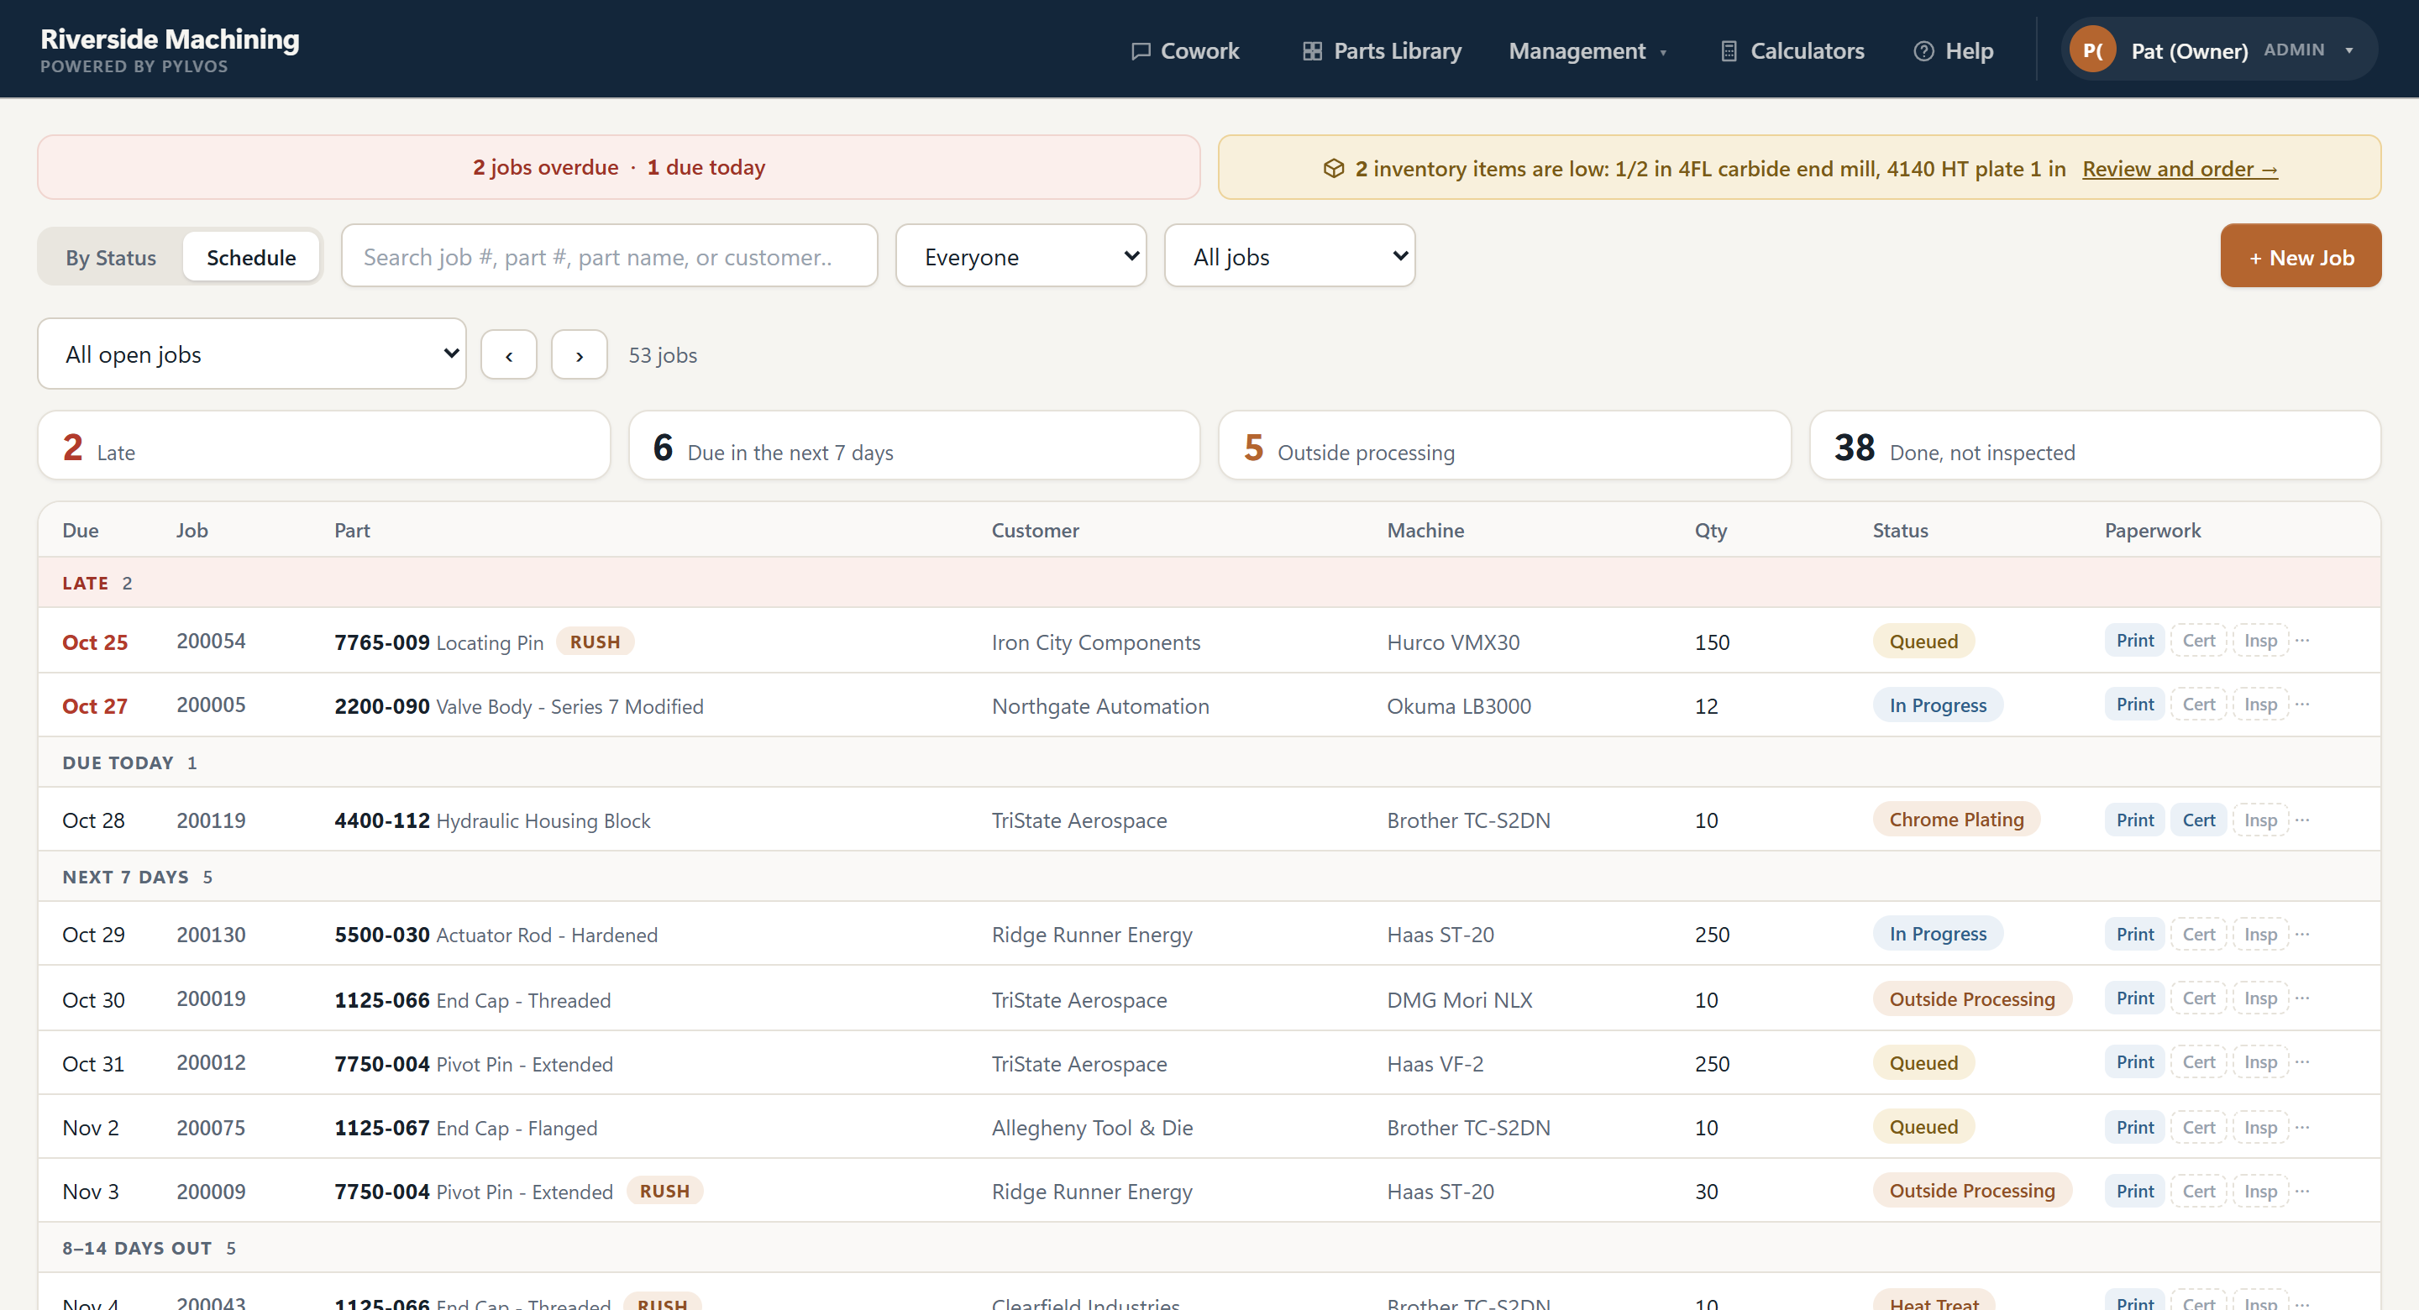Open Calculators icon in header

1728,50
